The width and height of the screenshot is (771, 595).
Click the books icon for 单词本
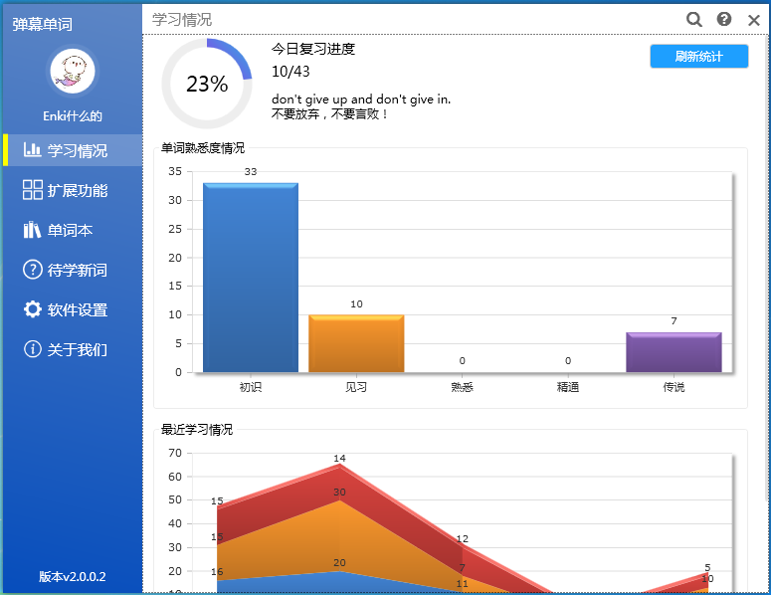pyautogui.click(x=33, y=230)
